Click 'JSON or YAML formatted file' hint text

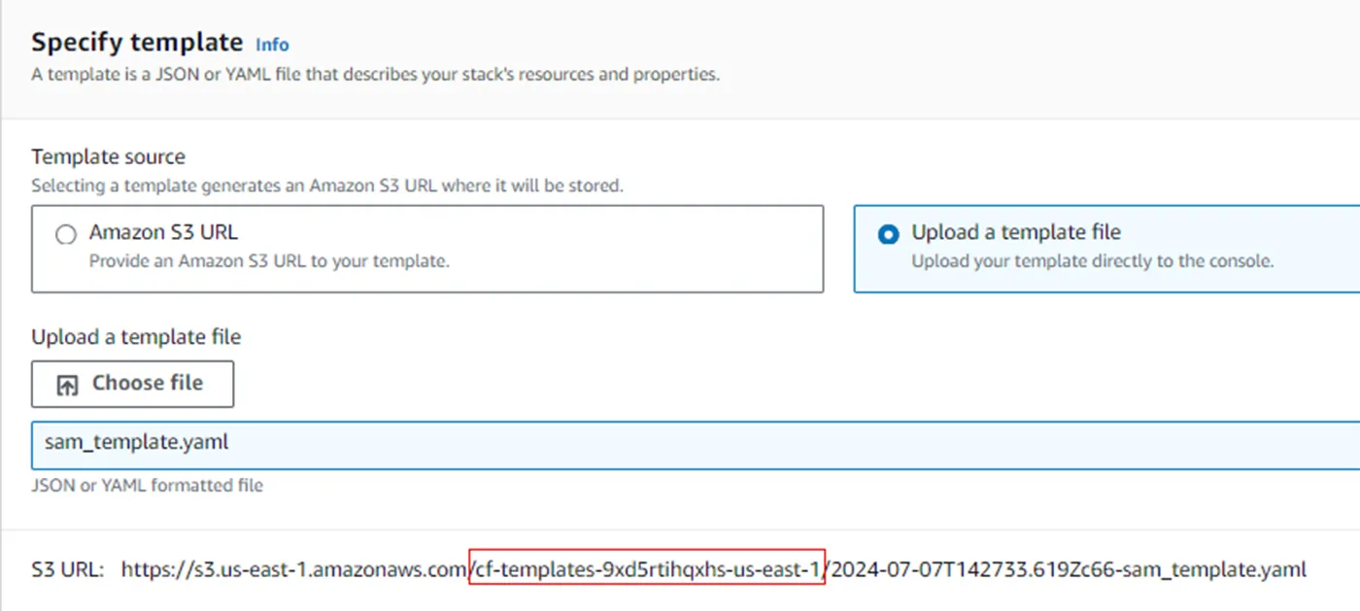coord(147,485)
